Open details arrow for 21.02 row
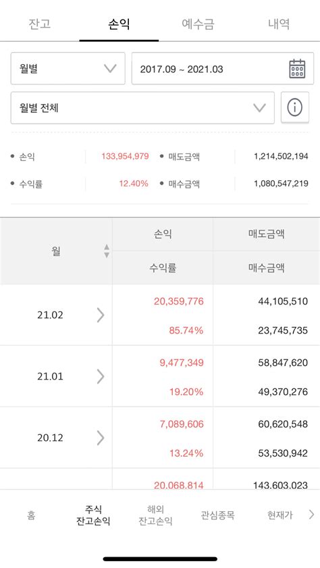The width and height of the screenshot is (320, 568). click(101, 315)
